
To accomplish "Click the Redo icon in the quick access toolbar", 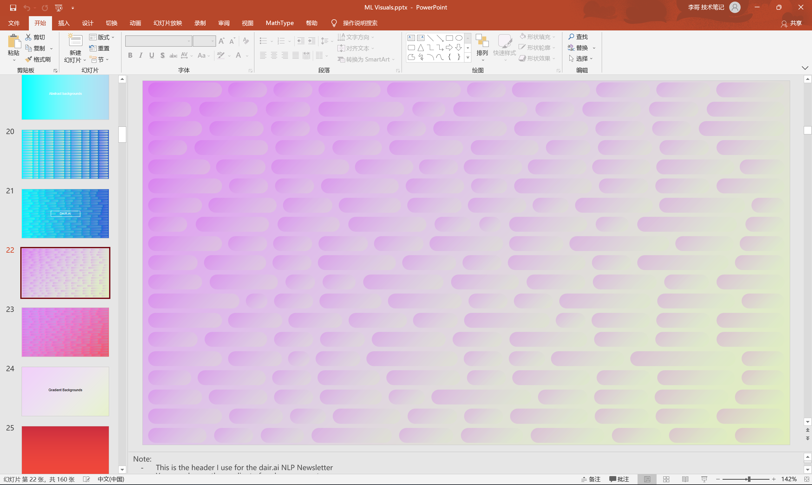I will 45,8.
